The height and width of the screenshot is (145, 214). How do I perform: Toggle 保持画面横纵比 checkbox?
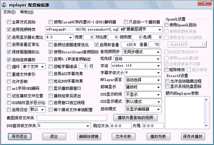tap(9, 52)
